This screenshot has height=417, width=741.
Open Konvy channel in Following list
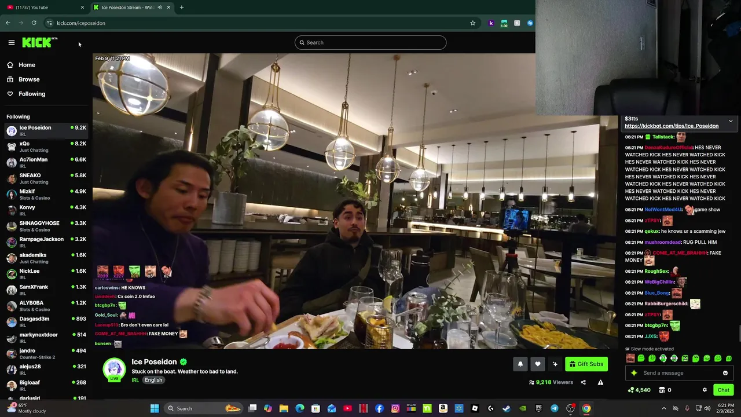pyautogui.click(x=46, y=210)
